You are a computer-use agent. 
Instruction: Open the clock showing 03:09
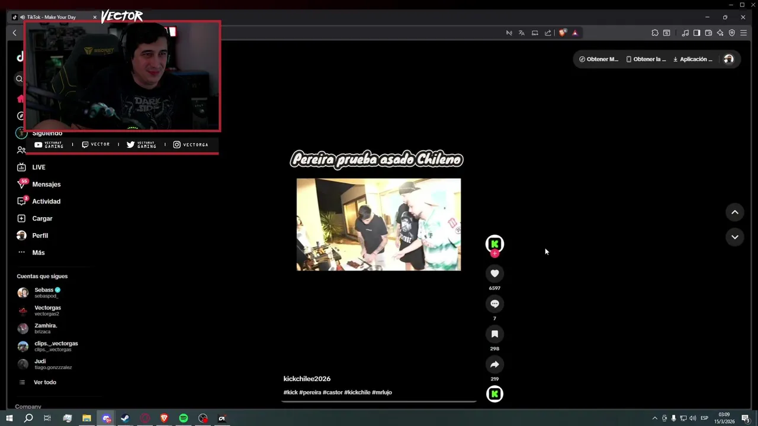(725, 418)
